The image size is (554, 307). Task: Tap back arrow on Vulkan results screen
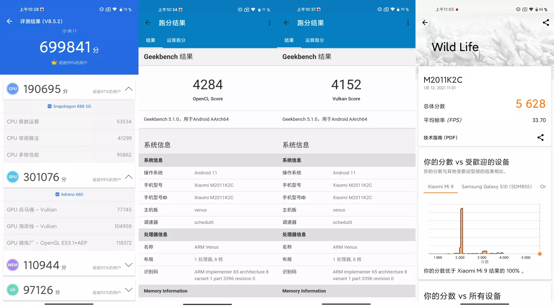(287, 23)
